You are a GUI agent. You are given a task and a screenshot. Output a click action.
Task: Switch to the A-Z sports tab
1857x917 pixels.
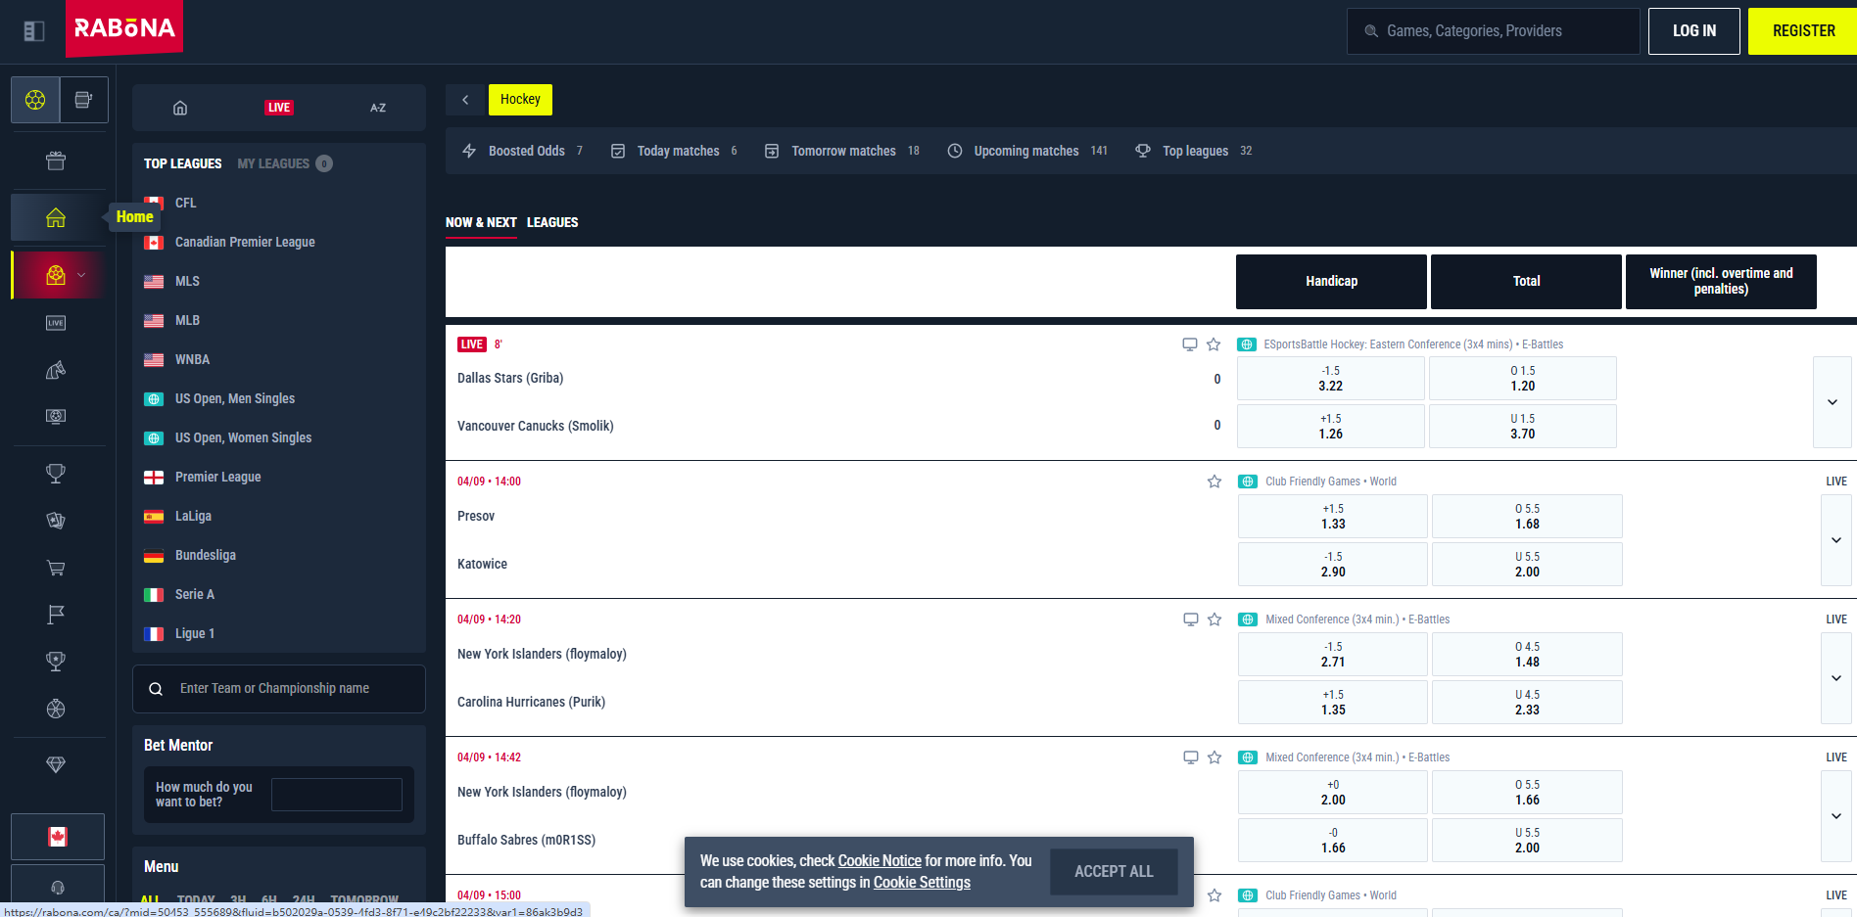tap(378, 108)
